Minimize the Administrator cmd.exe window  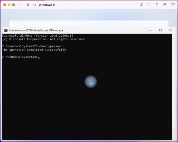point(150,30)
